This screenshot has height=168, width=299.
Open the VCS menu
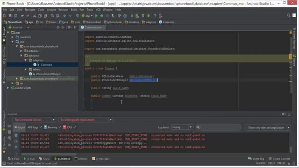pos(98,10)
